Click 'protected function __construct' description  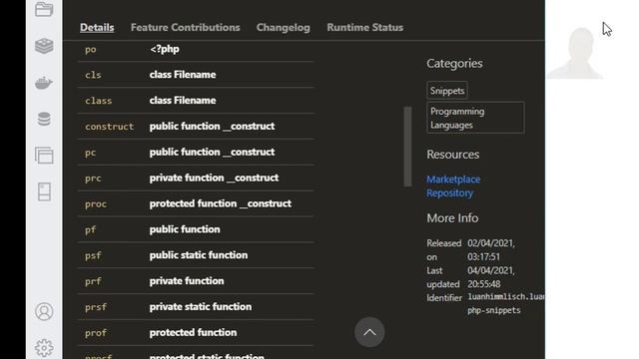click(220, 203)
